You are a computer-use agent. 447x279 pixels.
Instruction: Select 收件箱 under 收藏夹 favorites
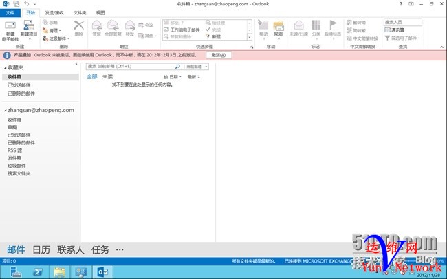click(x=40, y=77)
